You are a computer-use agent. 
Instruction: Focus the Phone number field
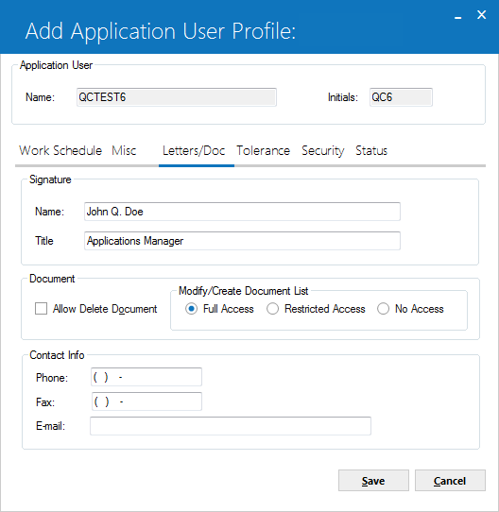pos(146,377)
